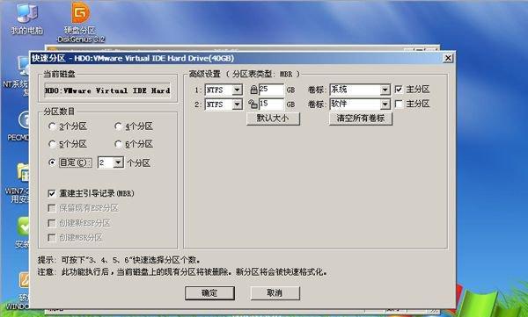Open the 系统 volume label dropdown

tap(385, 90)
